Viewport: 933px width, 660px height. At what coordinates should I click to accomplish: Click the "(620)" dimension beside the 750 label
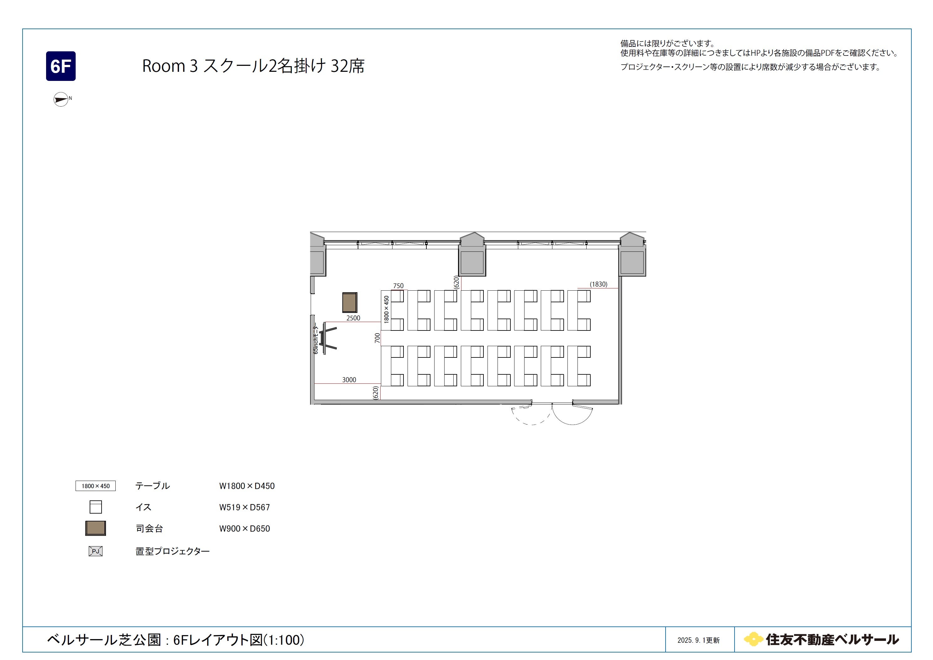tap(456, 282)
